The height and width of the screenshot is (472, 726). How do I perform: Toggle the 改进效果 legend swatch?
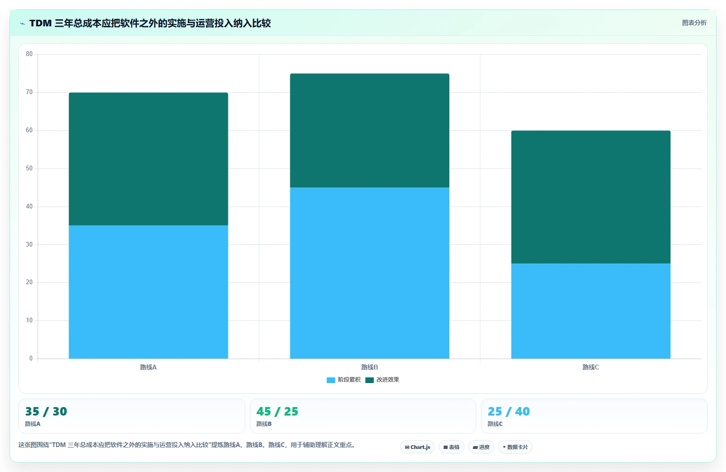(369, 380)
